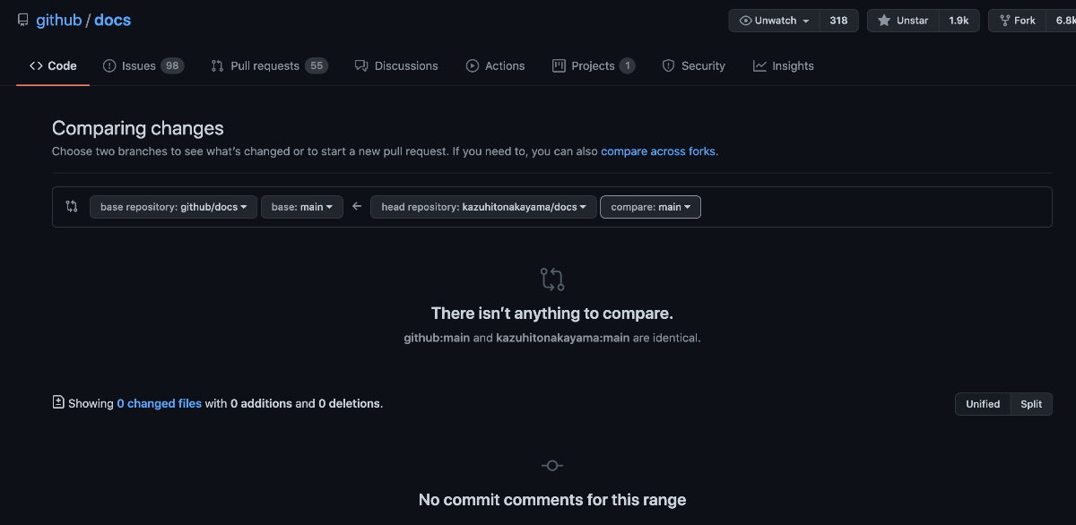Click the commit icon above No commit comments

552,466
